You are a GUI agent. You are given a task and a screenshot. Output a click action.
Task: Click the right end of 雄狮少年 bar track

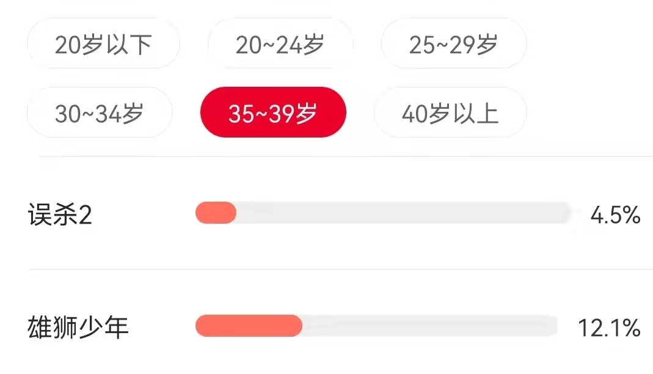click(x=552, y=326)
